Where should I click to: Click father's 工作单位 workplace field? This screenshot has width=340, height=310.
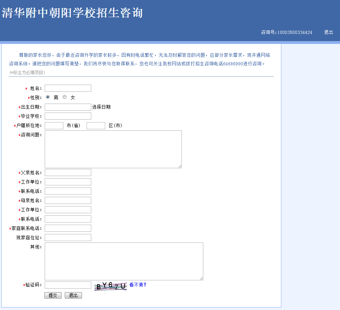coord(68,182)
